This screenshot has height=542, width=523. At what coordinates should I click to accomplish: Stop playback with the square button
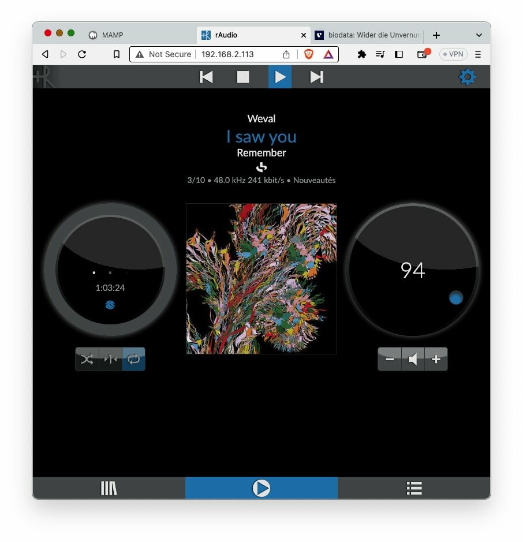point(243,77)
